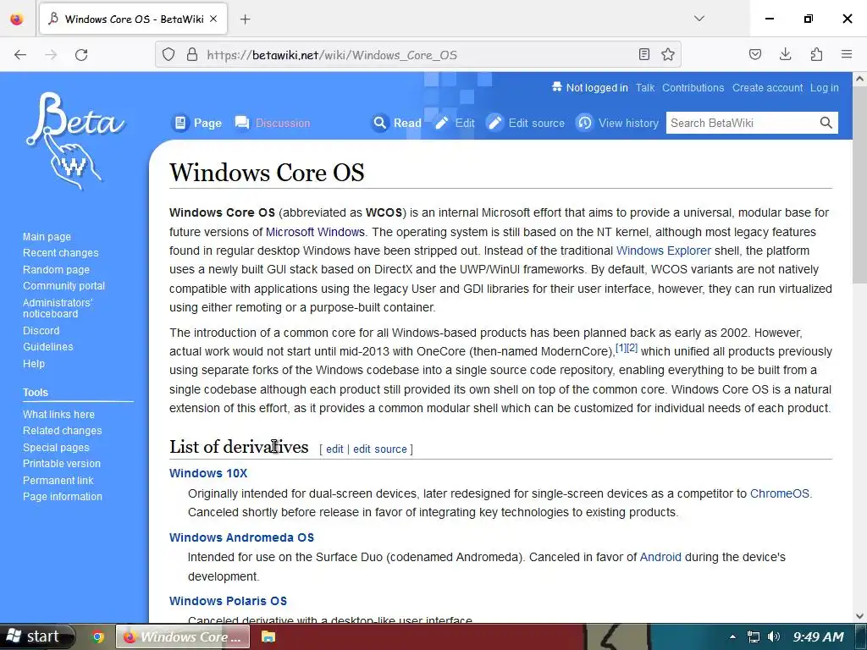Viewport: 867px width, 650px height.
Task: Open the View history tab
Action: click(617, 123)
